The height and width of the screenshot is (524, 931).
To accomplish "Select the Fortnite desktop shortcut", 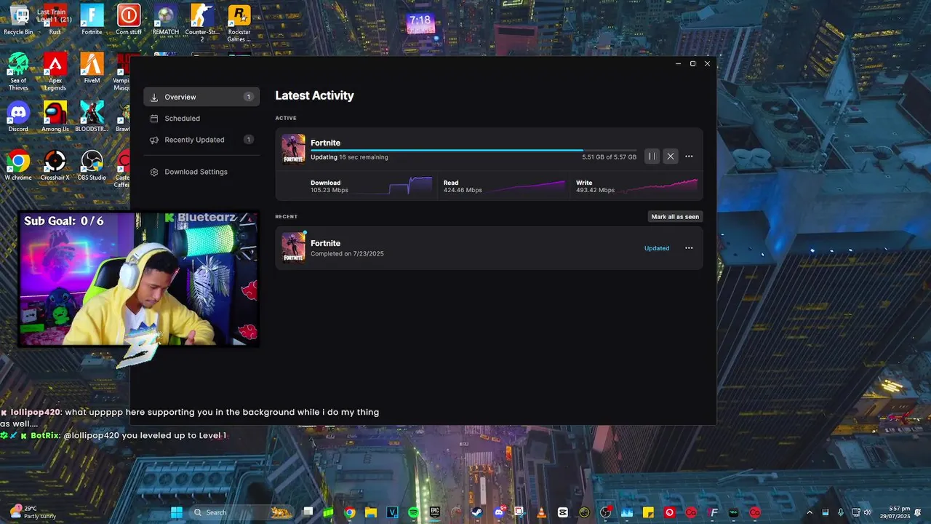I will (x=92, y=20).
